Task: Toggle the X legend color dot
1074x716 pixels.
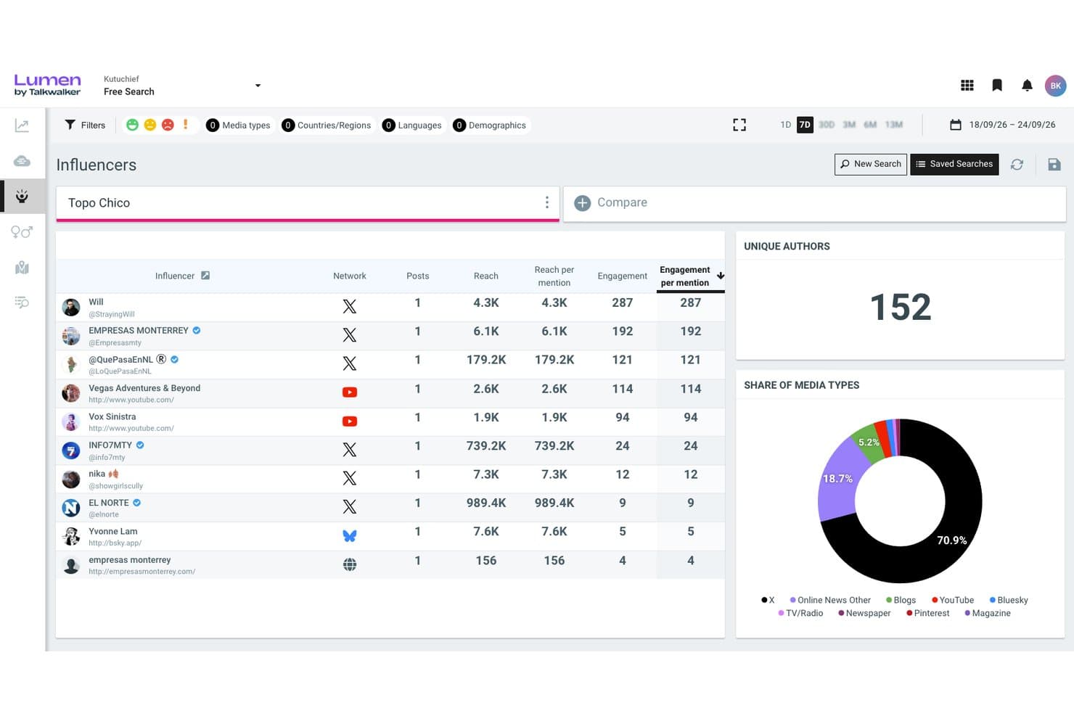Action: [764, 600]
